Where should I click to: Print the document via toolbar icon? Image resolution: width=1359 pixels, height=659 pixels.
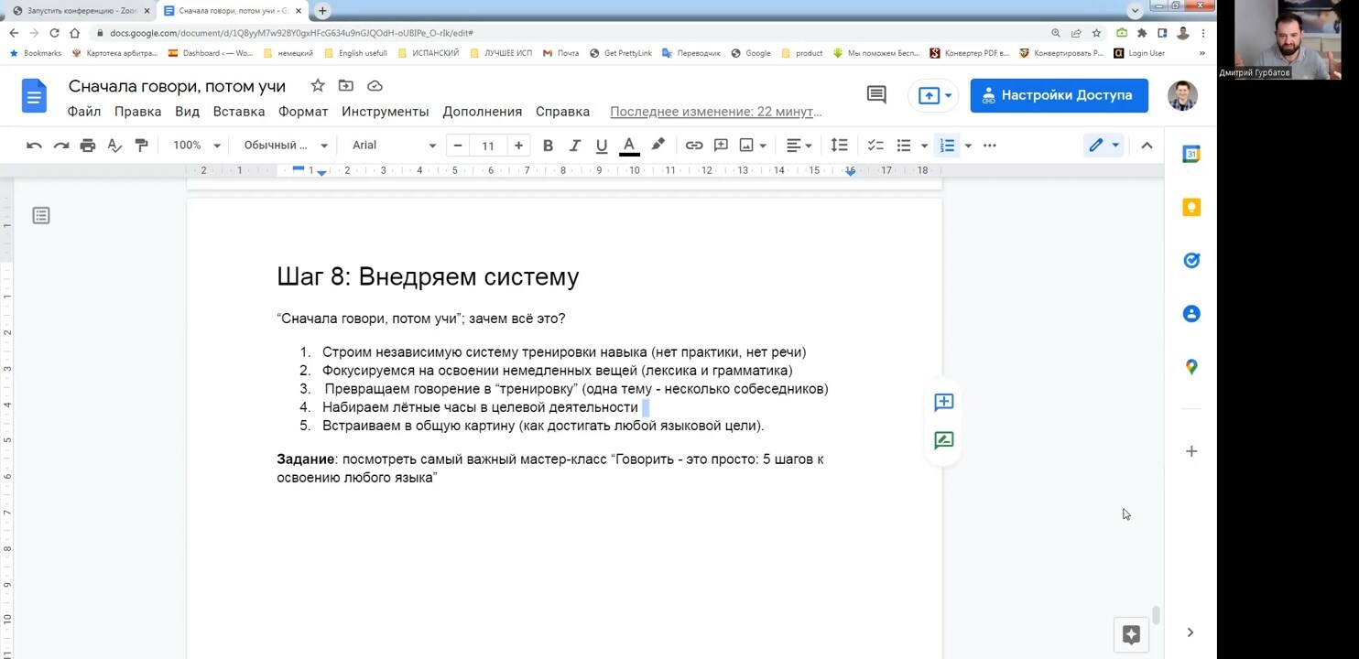pos(87,146)
